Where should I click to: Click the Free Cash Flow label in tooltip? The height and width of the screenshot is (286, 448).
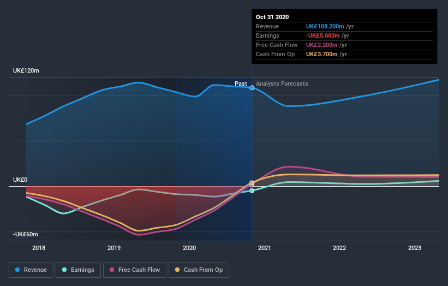coord(277,45)
